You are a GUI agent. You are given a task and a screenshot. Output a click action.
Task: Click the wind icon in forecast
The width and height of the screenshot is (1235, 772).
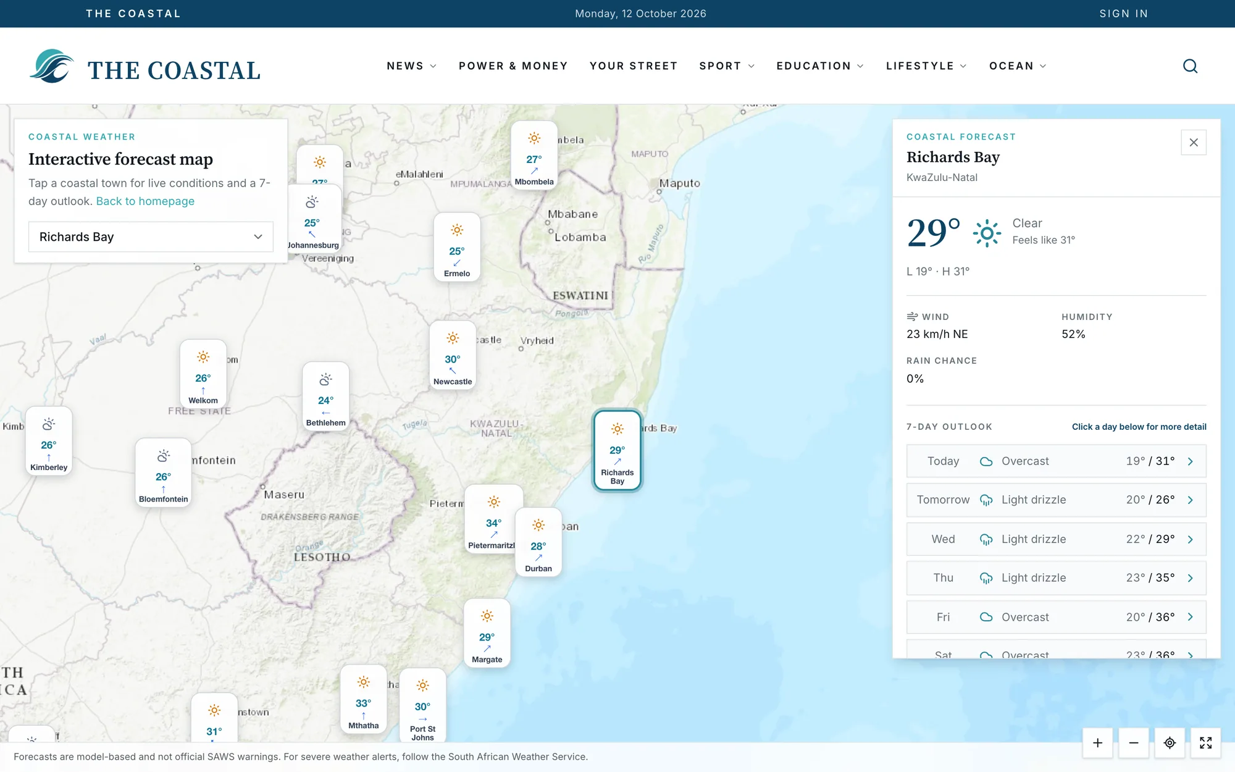tap(912, 317)
